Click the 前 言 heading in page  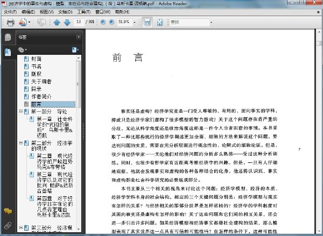128,58
